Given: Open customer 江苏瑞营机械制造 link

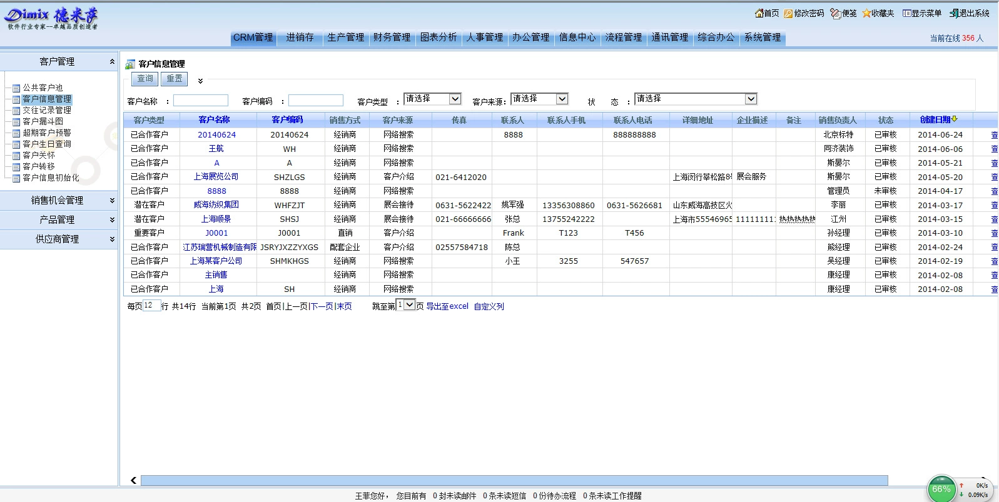Looking at the screenshot, I should pyautogui.click(x=220, y=247).
